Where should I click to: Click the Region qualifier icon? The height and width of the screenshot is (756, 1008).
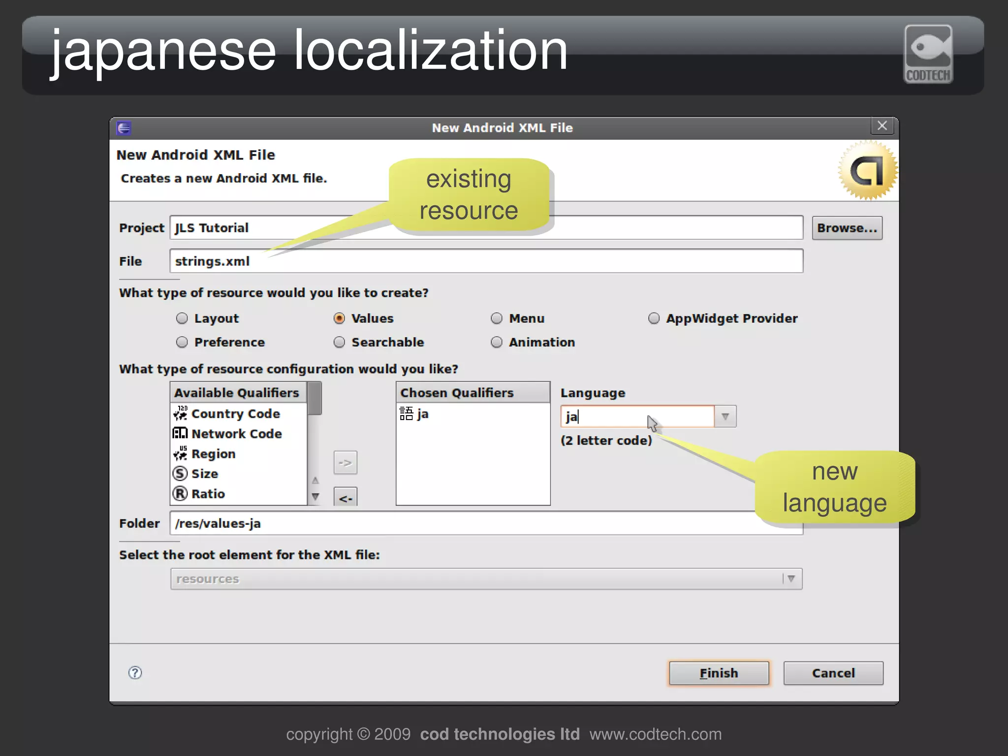[181, 454]
